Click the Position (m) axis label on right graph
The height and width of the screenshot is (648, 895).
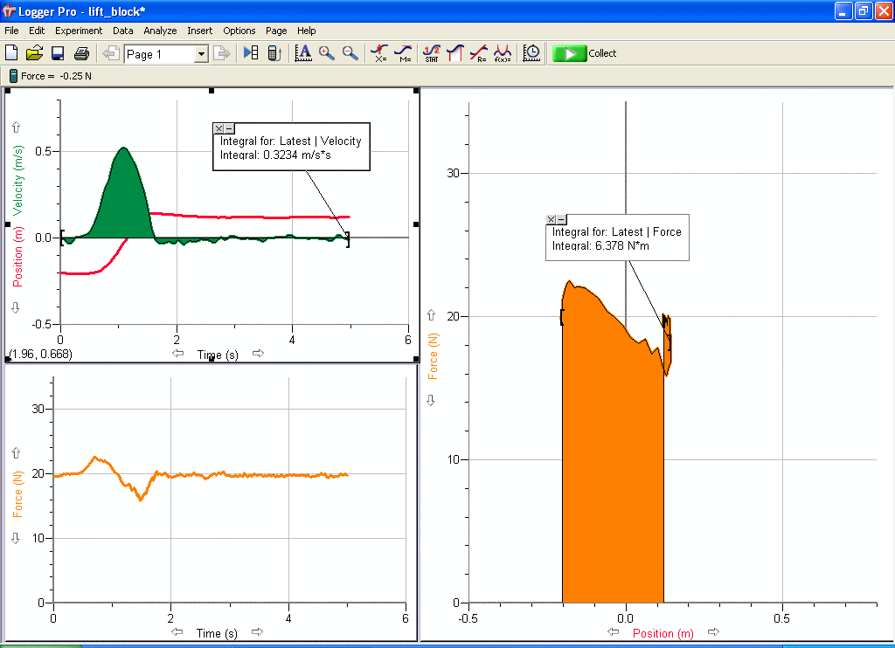coord(663,633)
